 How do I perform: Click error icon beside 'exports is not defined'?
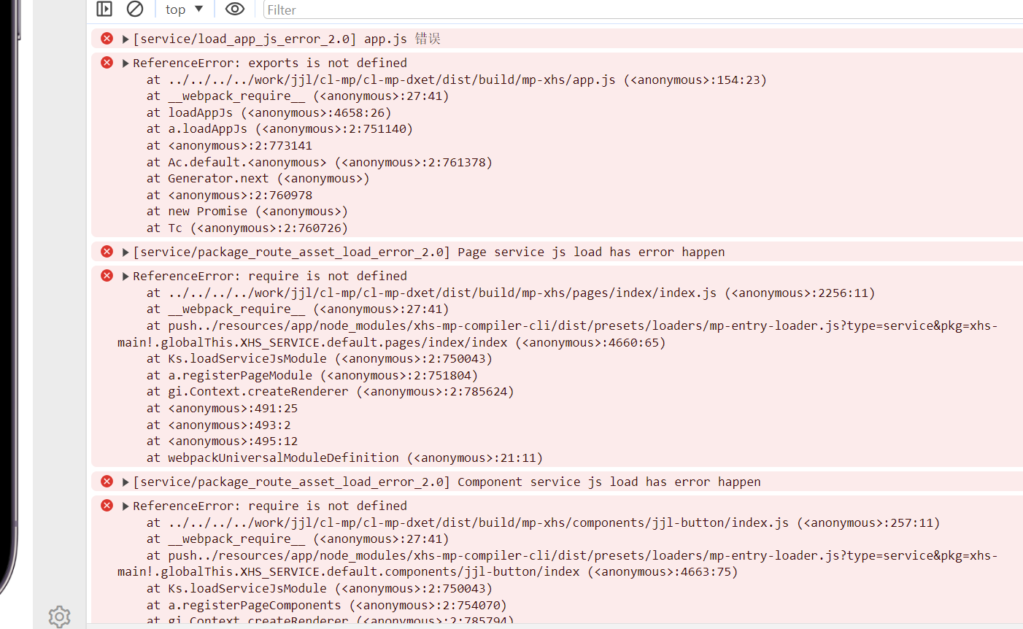[x=107, y=63]
